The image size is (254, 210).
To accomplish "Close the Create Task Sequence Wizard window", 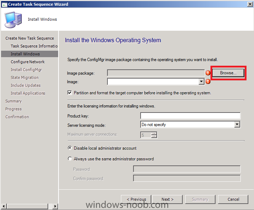I will (250, 4).
